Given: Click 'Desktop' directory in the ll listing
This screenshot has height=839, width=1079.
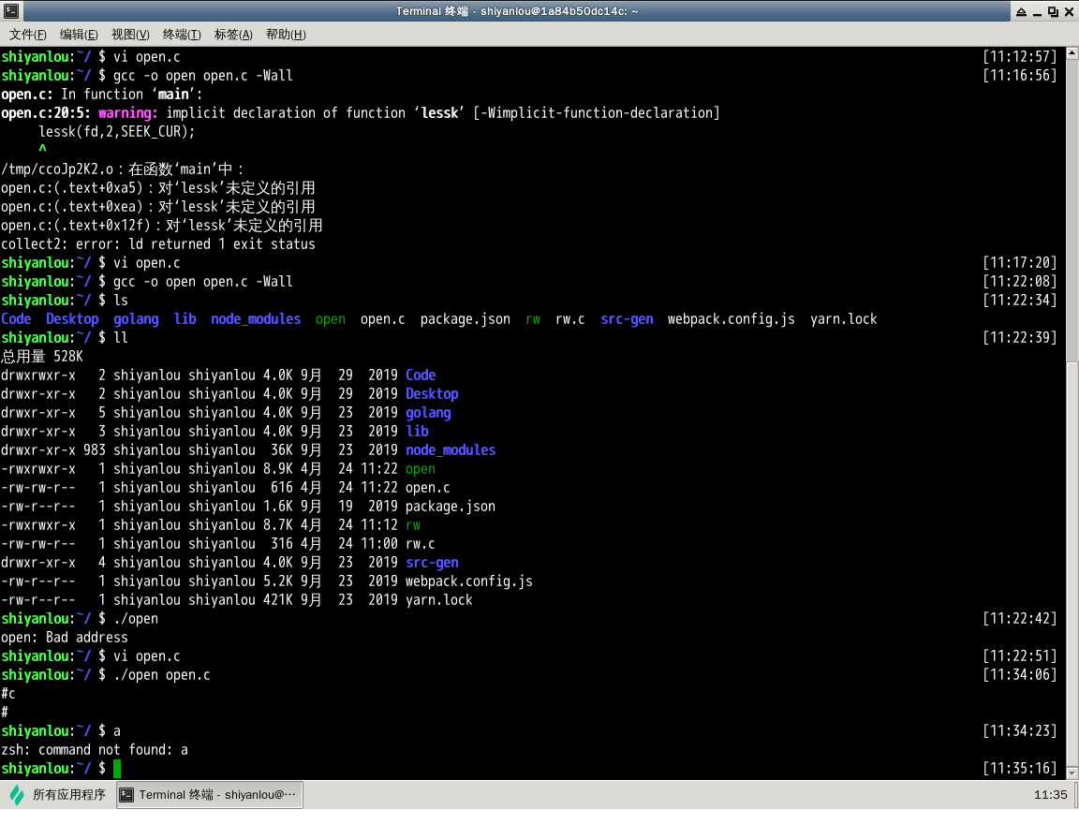Looking at the screenshot, I should [x=432, y=394].
